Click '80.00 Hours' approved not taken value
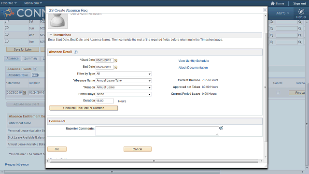 coord(210,87)
